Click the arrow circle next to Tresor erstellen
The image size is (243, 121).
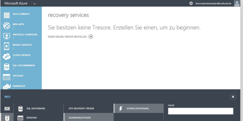[91, 37]
